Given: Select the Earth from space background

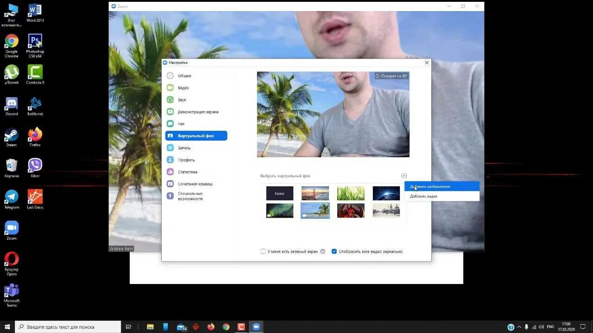Looking at the screenshot, I should pos(386,193).
